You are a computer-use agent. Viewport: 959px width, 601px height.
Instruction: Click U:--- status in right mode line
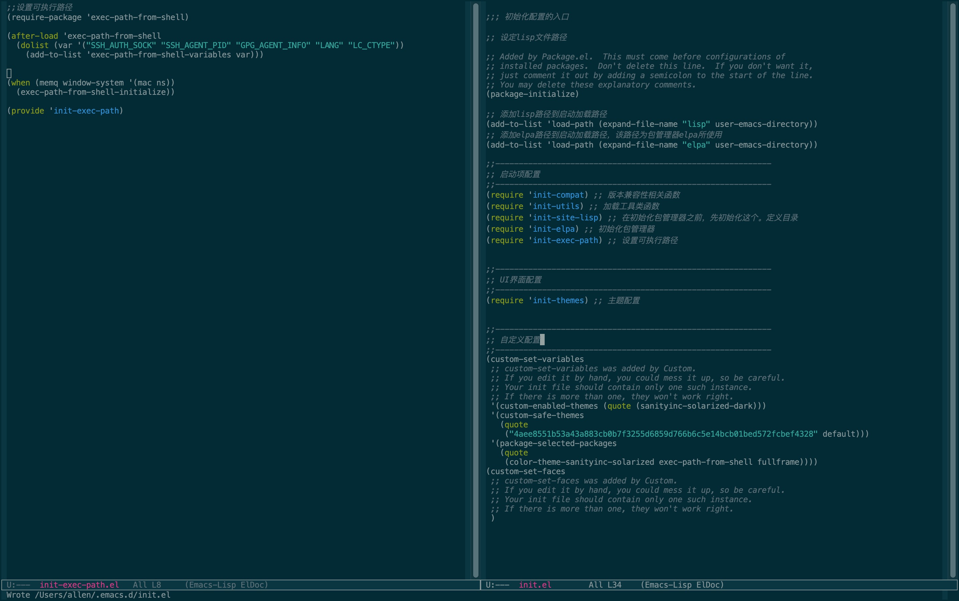tap(497, 585)
